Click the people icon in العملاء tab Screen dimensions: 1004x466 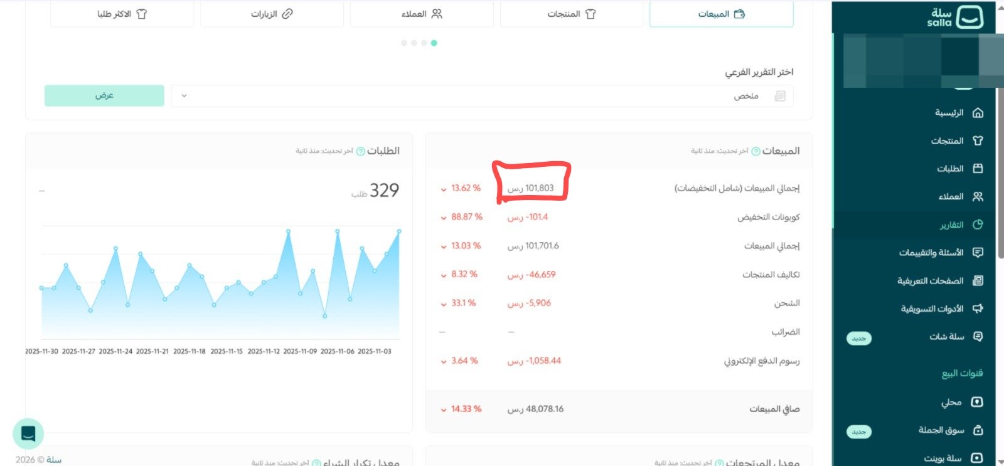coord(437,14)
